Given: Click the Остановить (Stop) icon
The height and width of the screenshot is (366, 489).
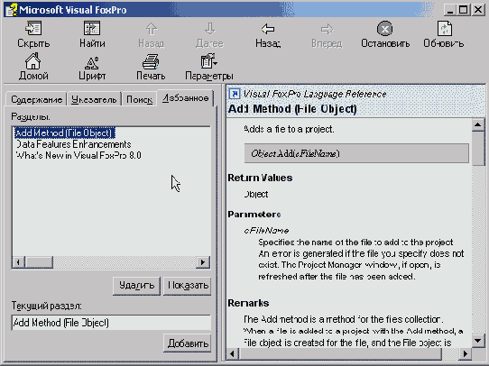Looking at the screenshot, I should (x=385, y=29).
